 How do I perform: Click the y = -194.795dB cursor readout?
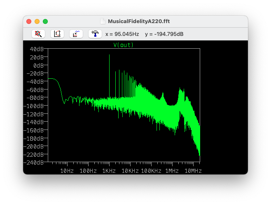(164, 34)
